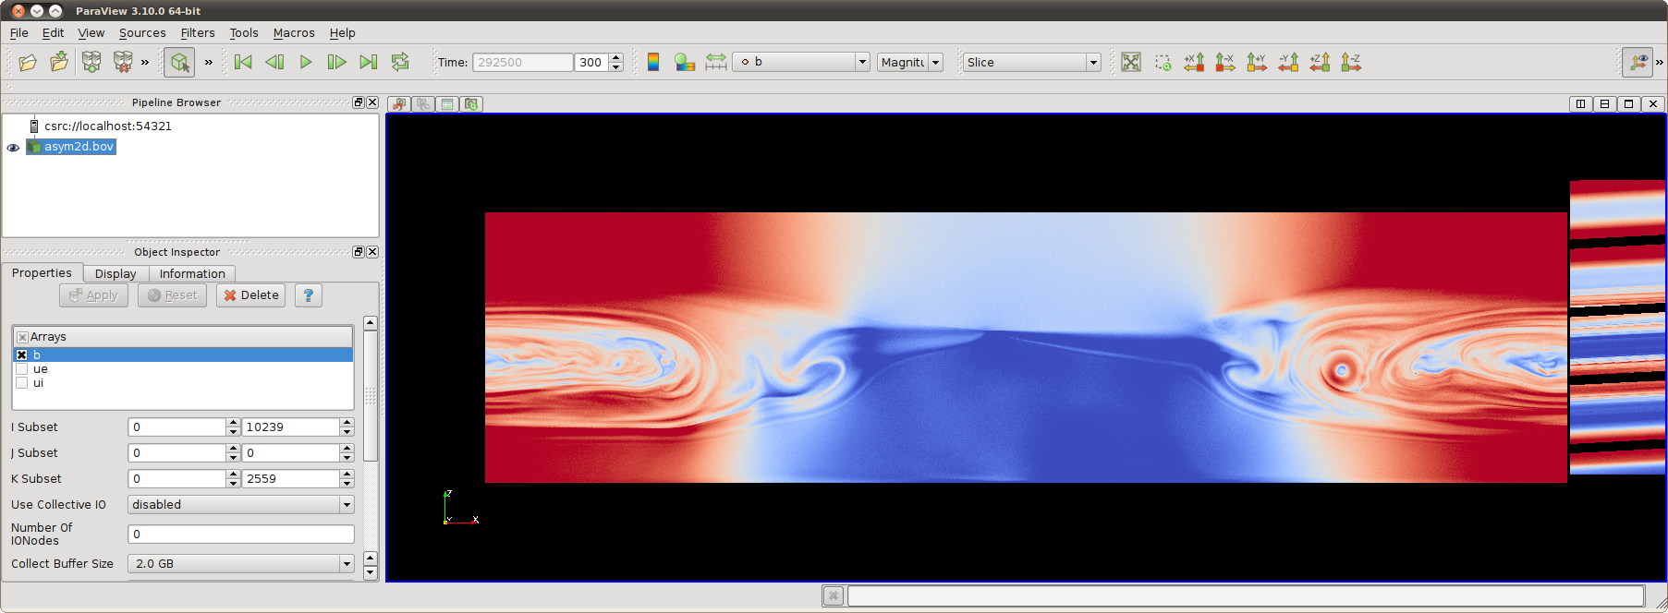Viewport: 1668px width, 613px height.
Task: Enable the 'ue' array checkbox
Action: pyautogui.click(x=22, y=369)
